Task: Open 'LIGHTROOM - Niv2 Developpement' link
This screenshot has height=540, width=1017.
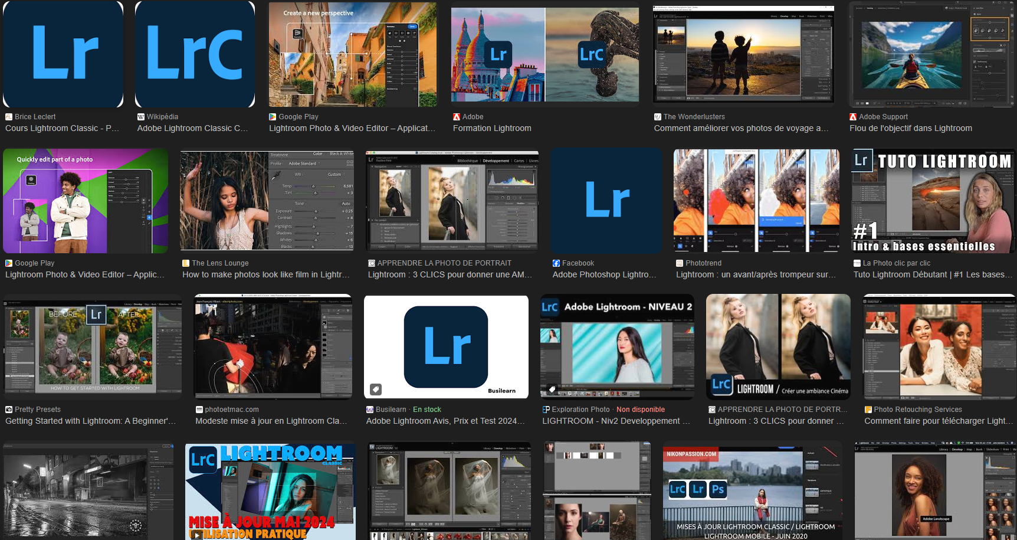Action: tap(616, 421)
